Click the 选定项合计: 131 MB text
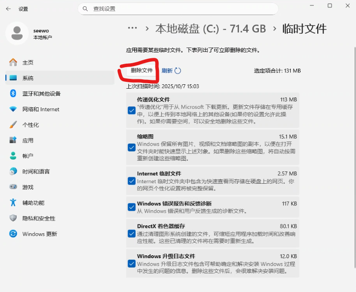This screenshot has width=356, height=292. pyautogui.click(x=277, y=71)
